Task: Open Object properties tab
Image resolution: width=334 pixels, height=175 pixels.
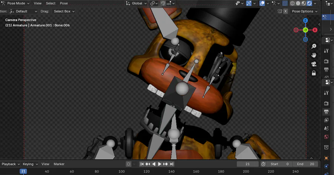Action: pos(326,158)
